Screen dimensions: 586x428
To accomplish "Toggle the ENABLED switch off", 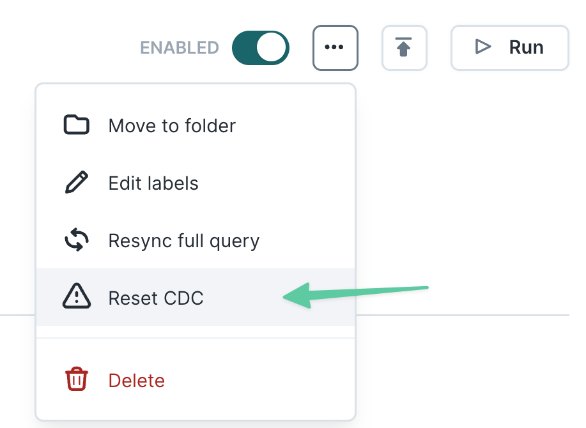I will (x=260, y=48).
